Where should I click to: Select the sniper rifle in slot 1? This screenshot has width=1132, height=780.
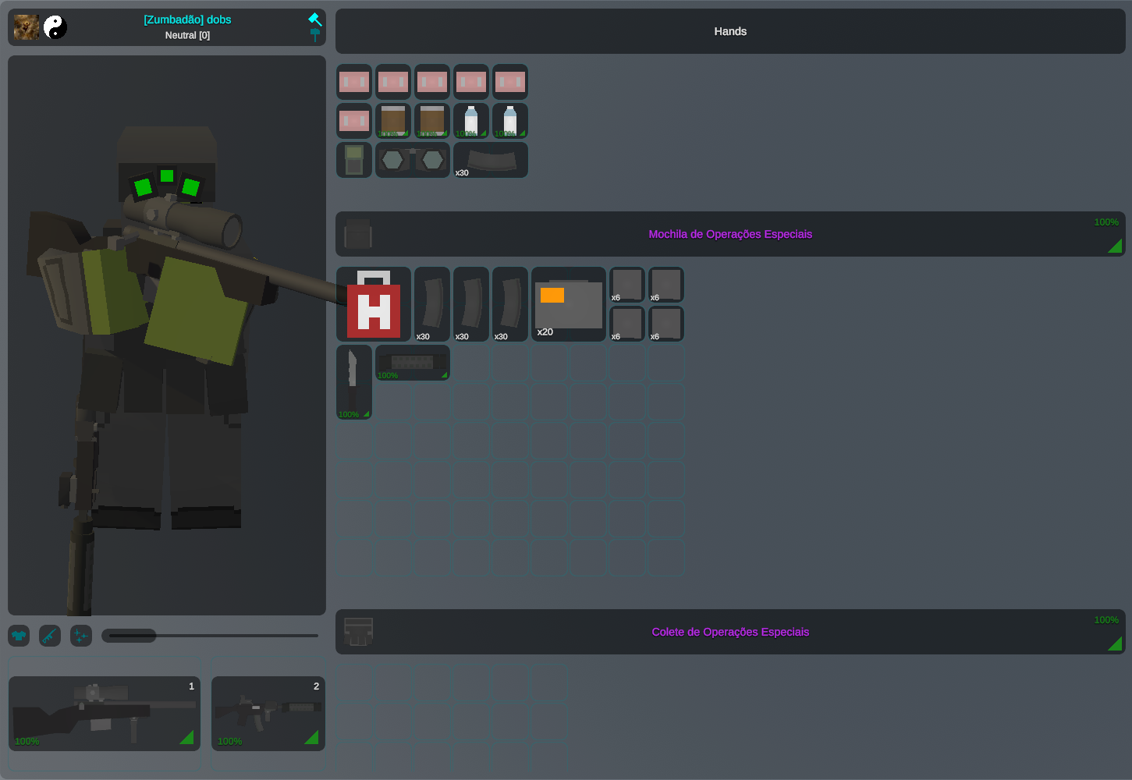click(105, 714)
